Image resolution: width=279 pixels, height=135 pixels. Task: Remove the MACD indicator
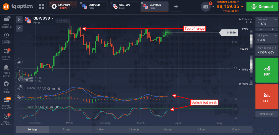pyautogui.click(x=59, y=88)
